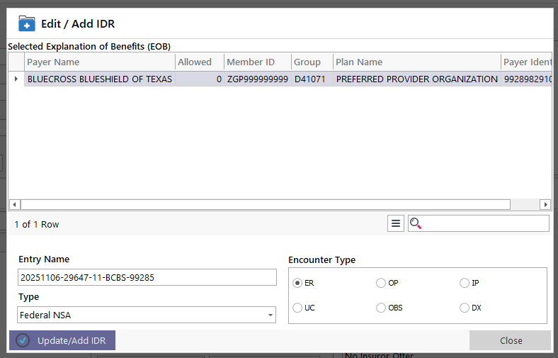This screenshot has width=558, height=358.
Task: Click the EOB grid search box
Action: tap(486, 223)
